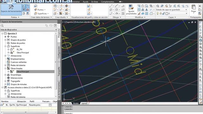Select the 01_TN surface
203x114 pixels.
coord(19,49)
